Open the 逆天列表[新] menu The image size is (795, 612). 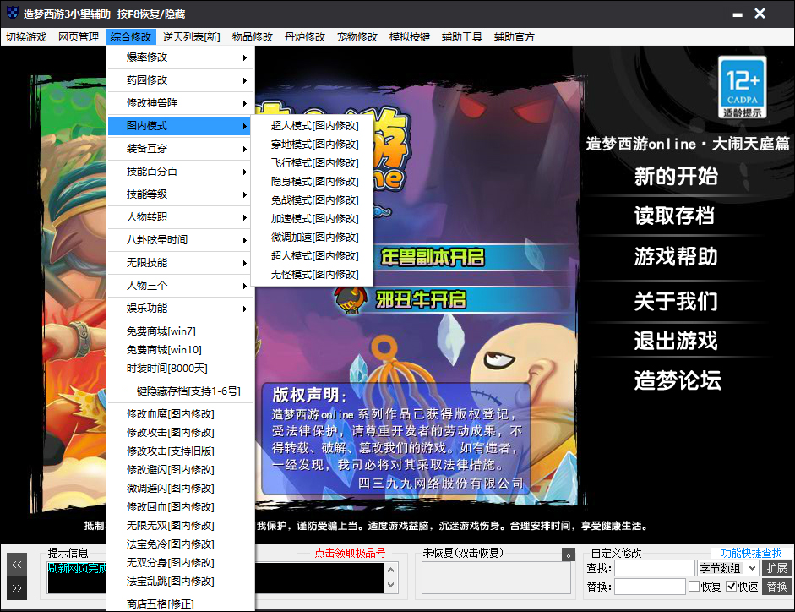coord(192,37)
